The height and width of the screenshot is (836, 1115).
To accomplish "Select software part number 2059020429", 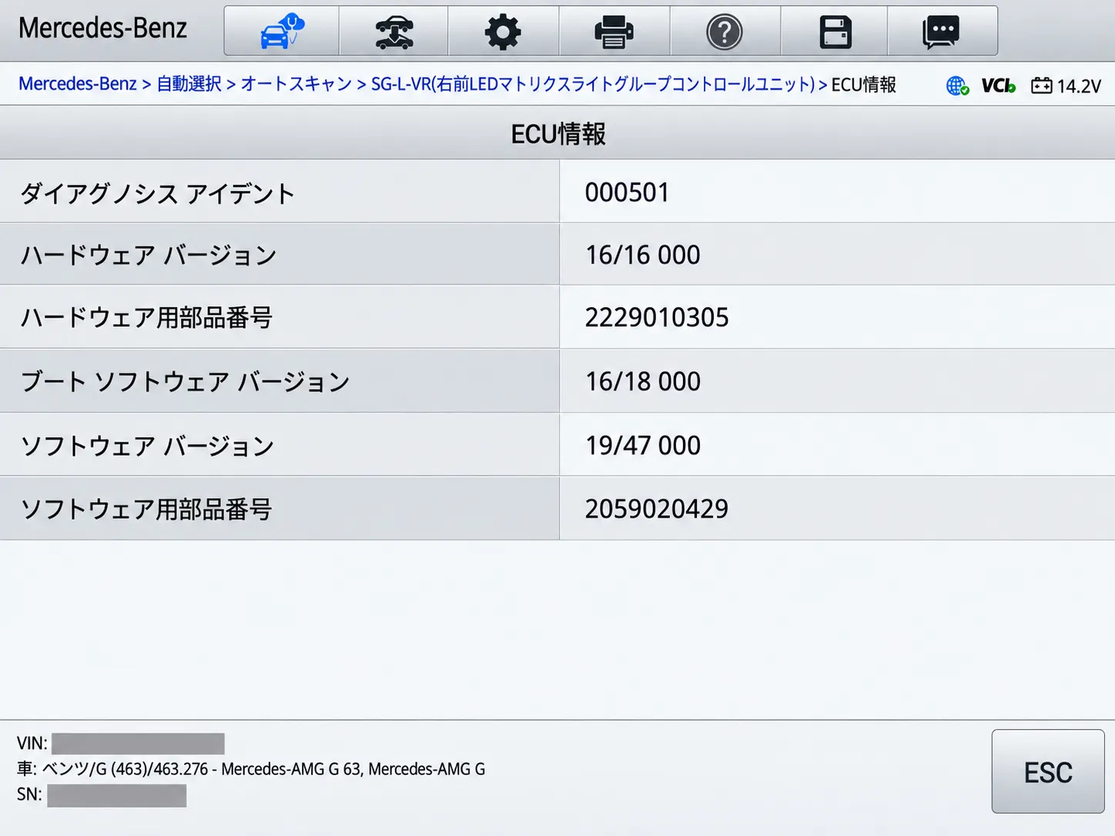I will click(x=657, y=509).
